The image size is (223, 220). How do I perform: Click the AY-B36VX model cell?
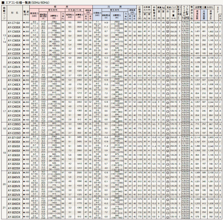(14, 182)
